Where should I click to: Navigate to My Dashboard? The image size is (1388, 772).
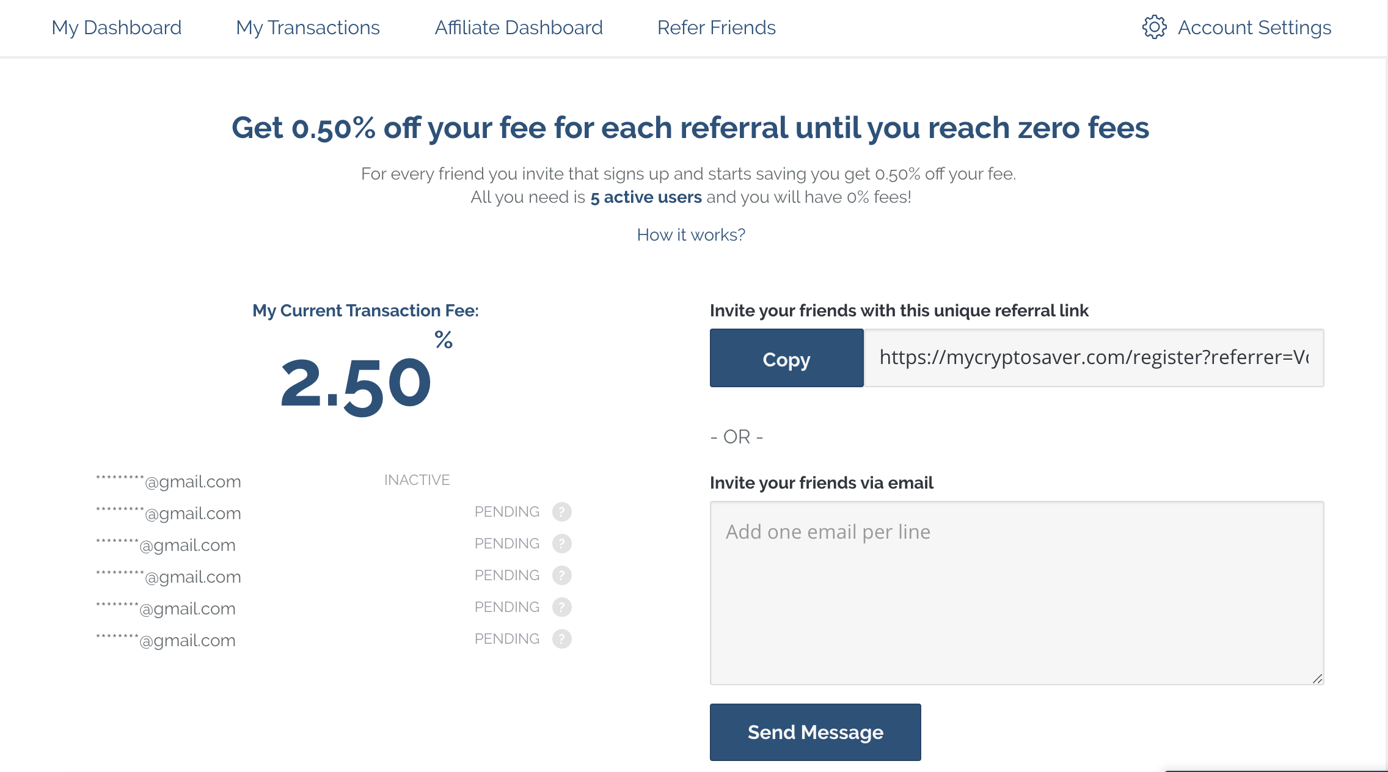117,27
